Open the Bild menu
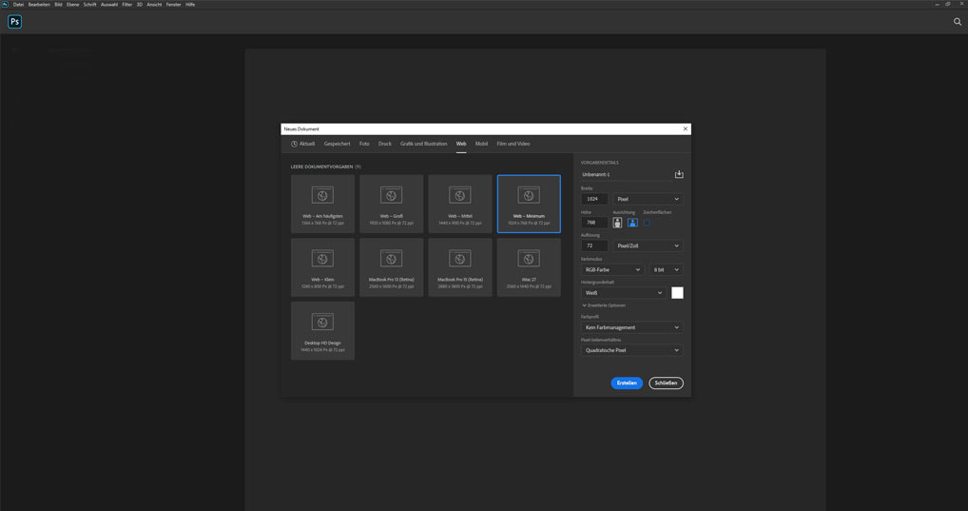This screenshot has width=968, height=511. pyautogui.click(x=58, y=5)
